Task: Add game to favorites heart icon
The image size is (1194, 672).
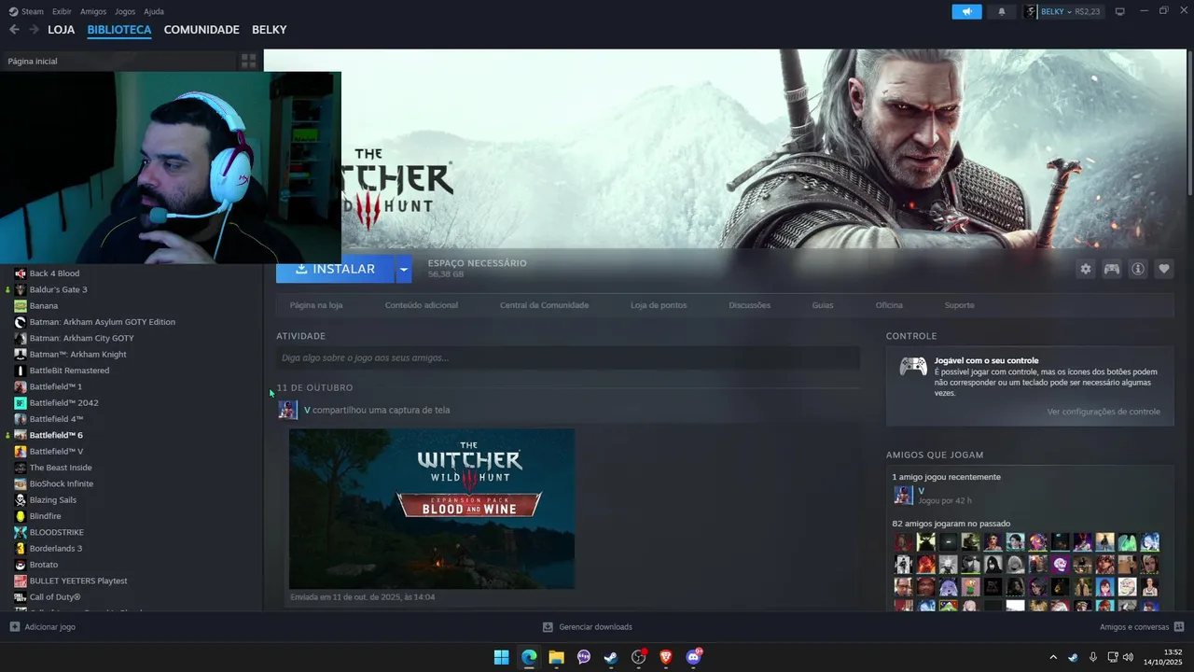Action: point(1164,269)
